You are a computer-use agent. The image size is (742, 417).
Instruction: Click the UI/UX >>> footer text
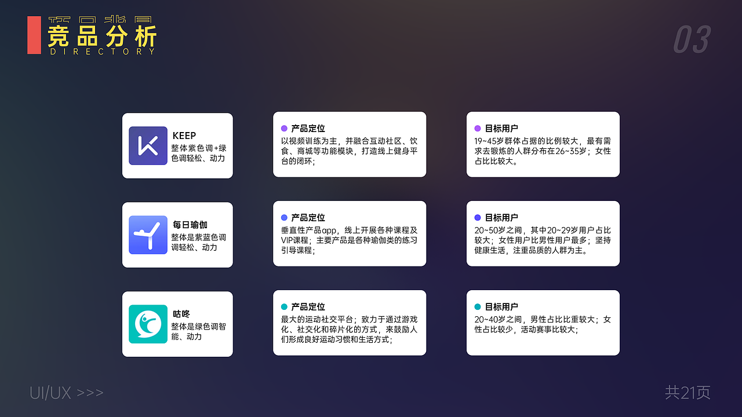[67, 393]
